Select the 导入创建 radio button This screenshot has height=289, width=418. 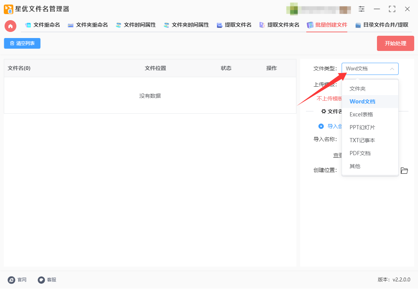pyautogui.click(x=321, y=126)
